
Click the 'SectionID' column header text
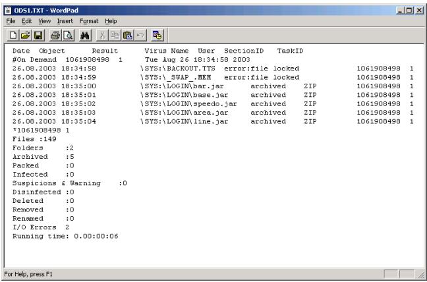pyautogui.click(x=244, y=51)
